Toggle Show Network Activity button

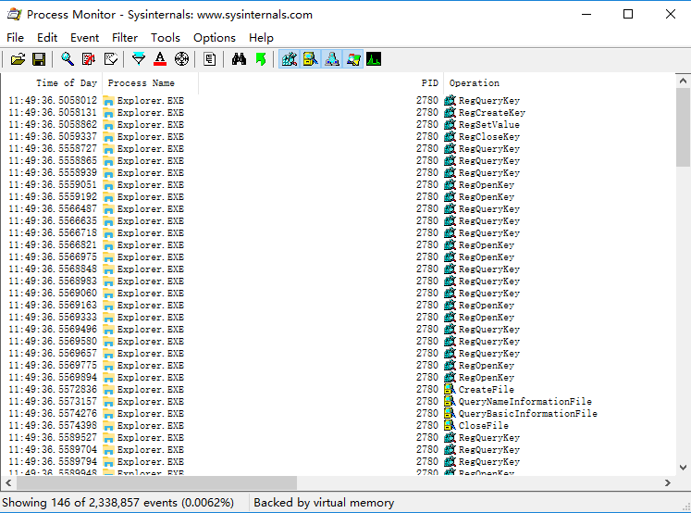click(332, 59)
